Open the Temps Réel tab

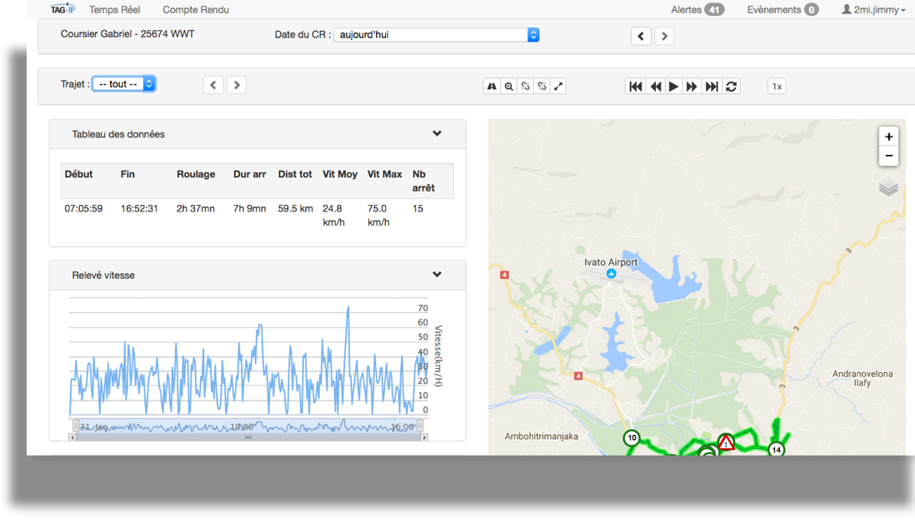114,10
